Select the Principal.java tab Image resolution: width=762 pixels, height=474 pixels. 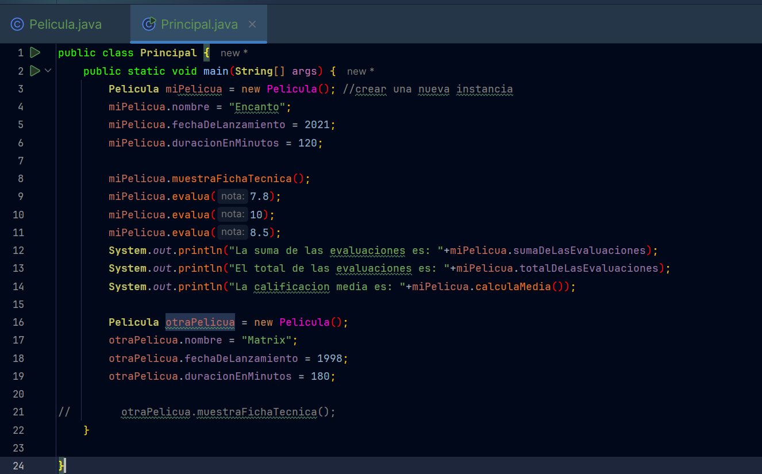pyautogui.click(x=199, y=24)
